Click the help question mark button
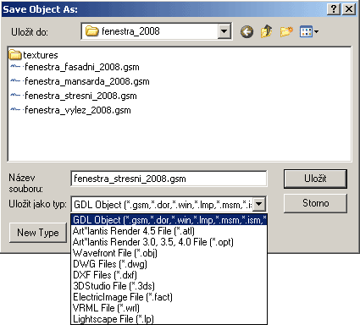This screenshot has height=325, width=360. click(x=334, y=9)
